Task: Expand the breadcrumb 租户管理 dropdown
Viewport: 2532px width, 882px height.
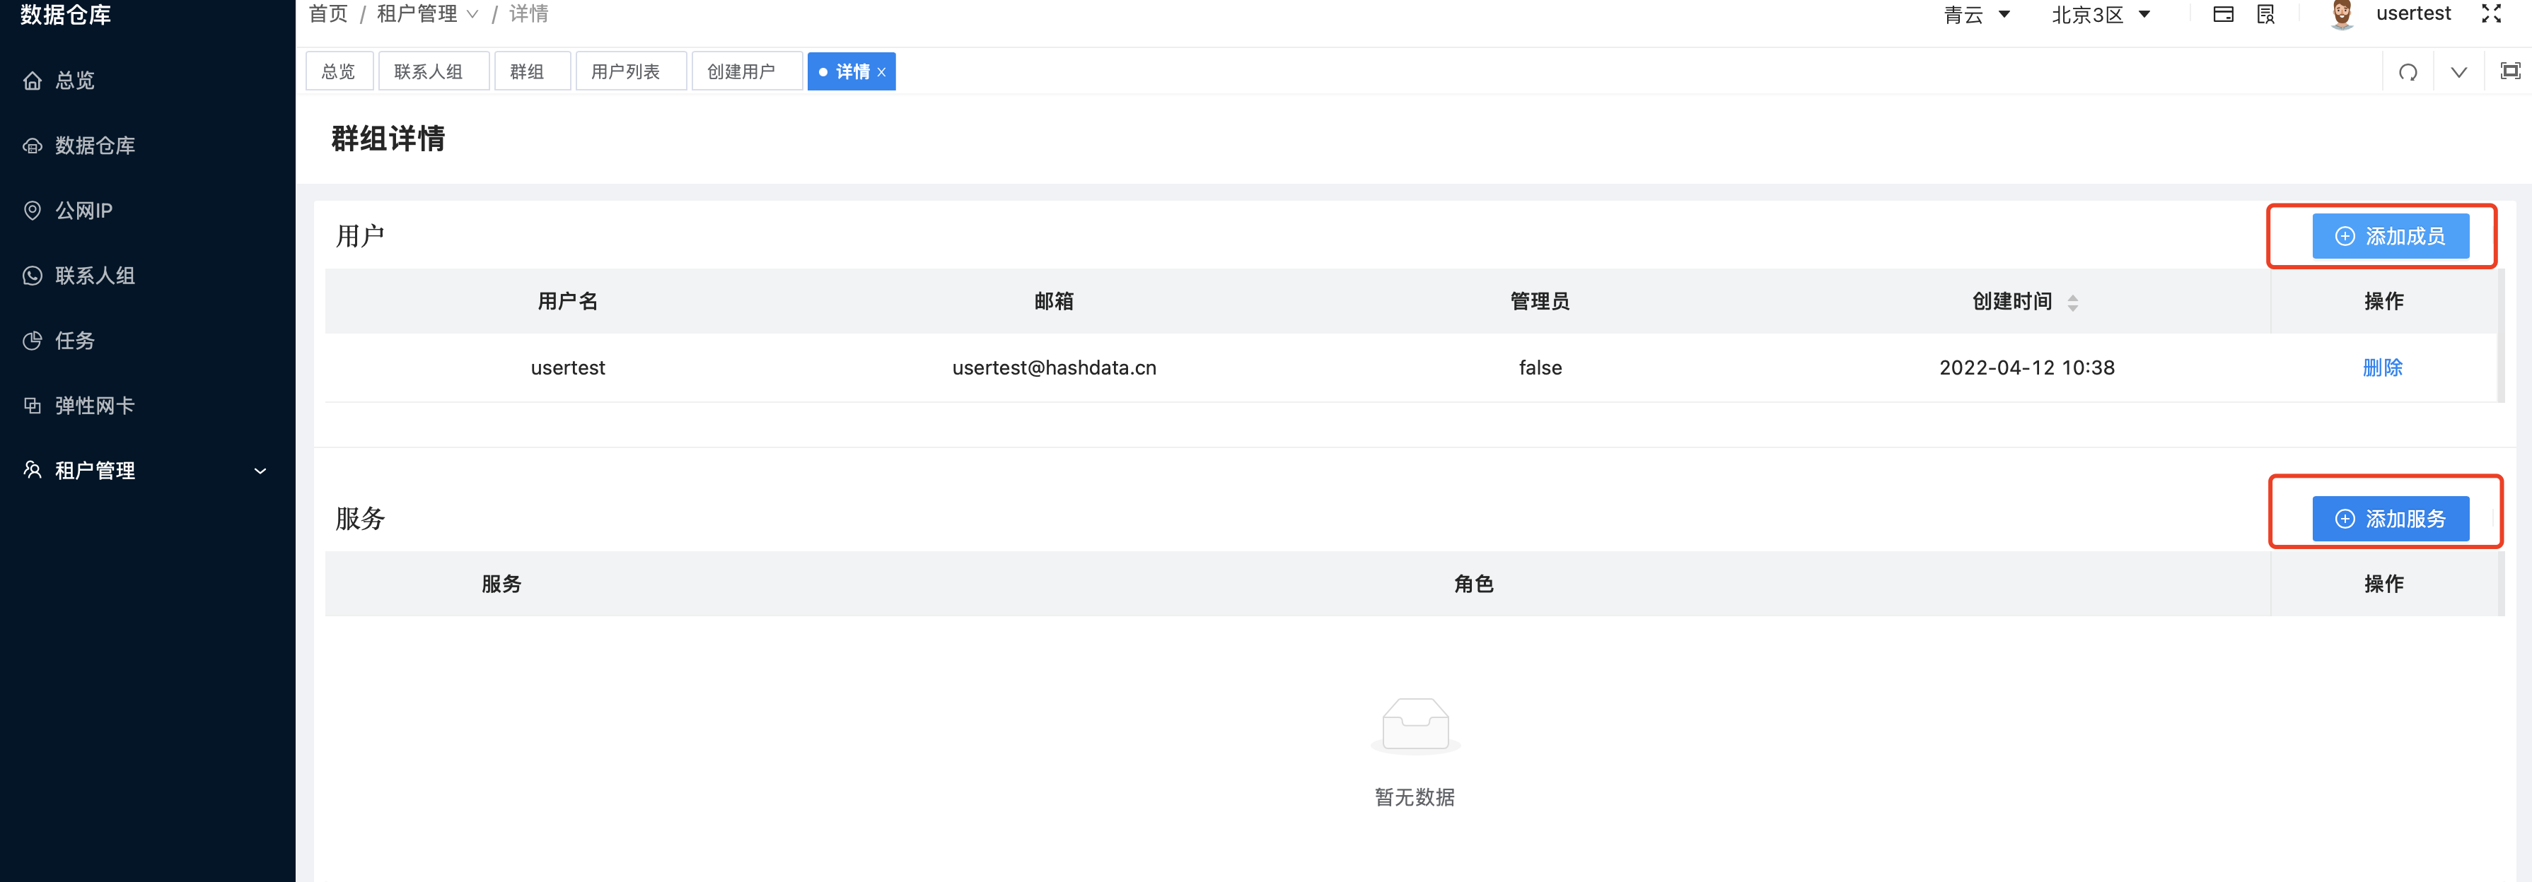Action: click(x=472, y=15)
